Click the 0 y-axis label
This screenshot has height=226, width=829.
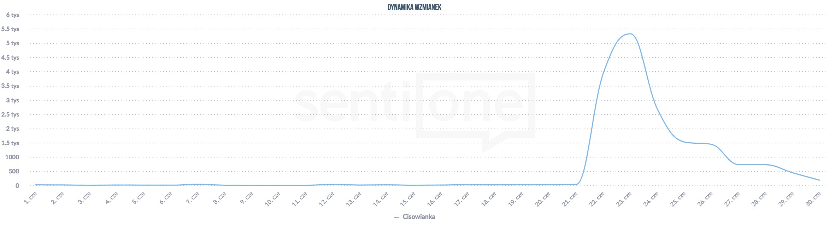(x=17, y=186)
